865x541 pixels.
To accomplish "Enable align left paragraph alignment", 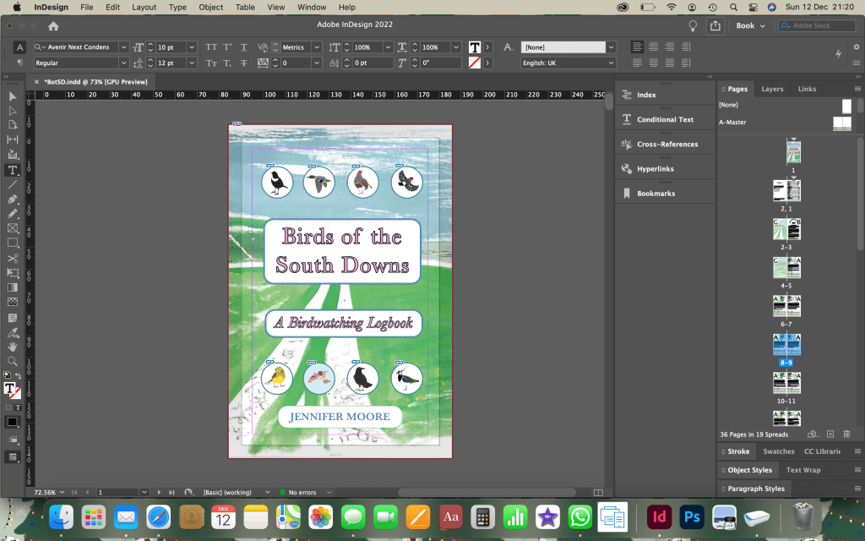I will point(638,47).
